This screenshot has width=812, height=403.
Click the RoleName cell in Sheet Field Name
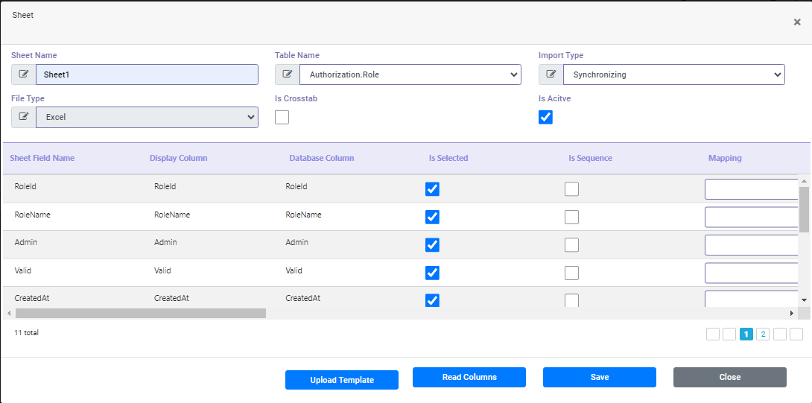tap(32, 215)
